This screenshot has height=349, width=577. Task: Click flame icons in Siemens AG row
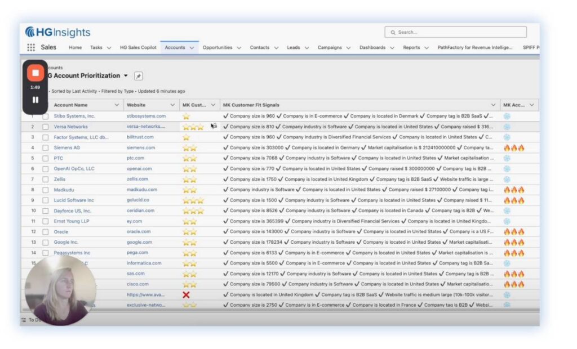(x=514, y=148)
